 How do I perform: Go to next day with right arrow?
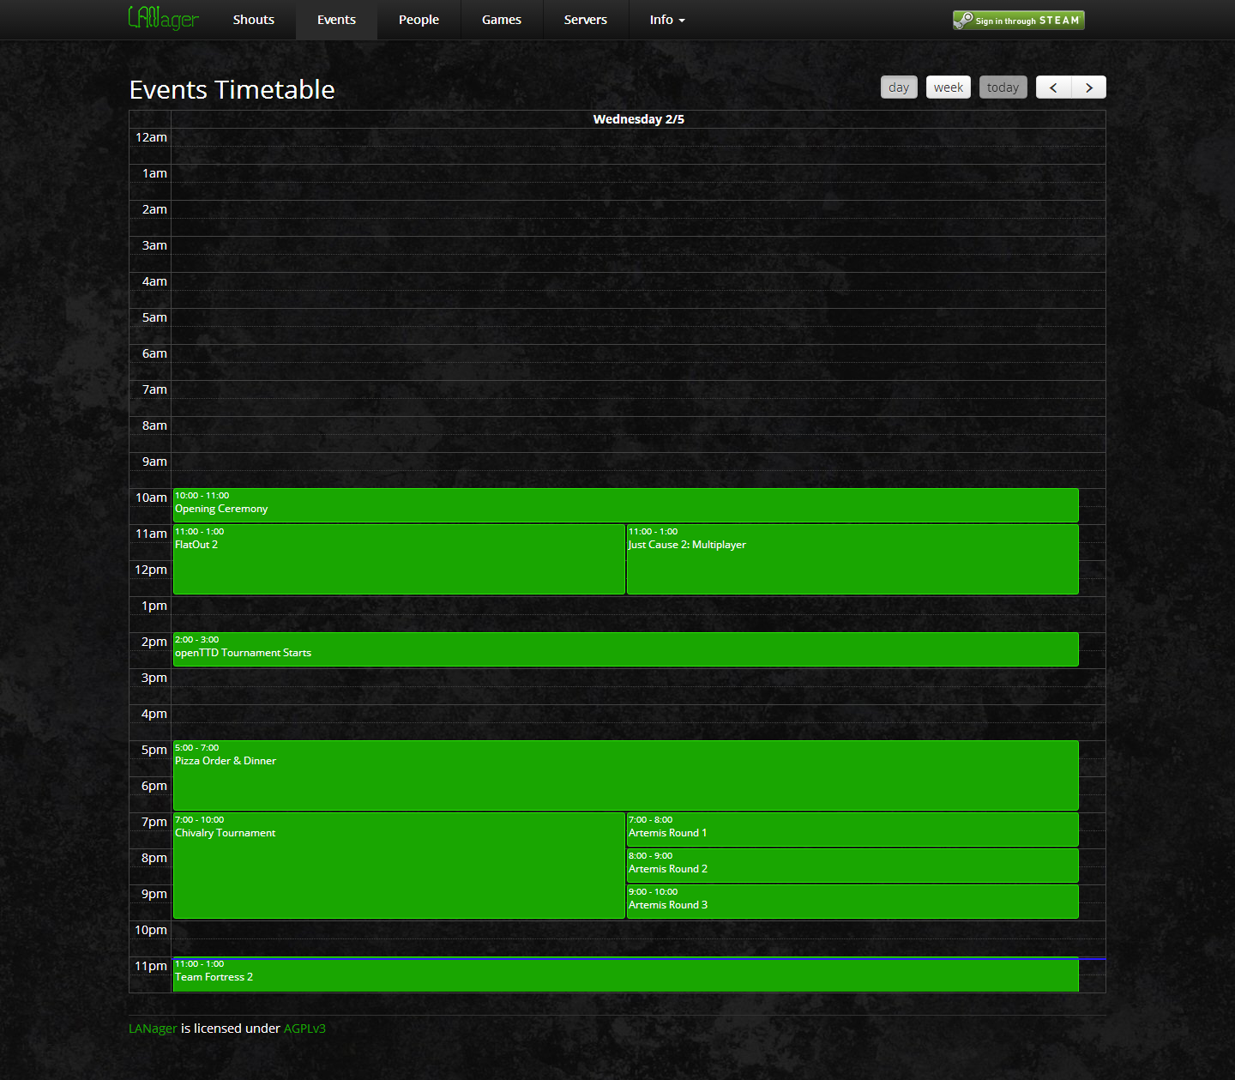[1089, 87]
